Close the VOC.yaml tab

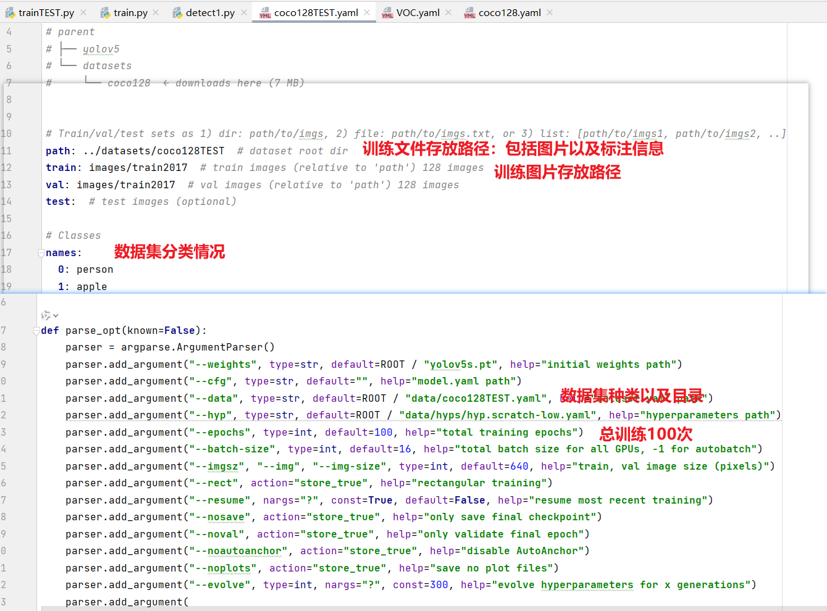(448, 12)
